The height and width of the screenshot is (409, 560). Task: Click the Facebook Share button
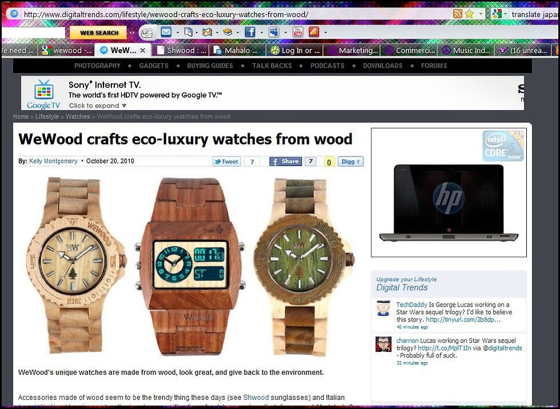[285, 161]
